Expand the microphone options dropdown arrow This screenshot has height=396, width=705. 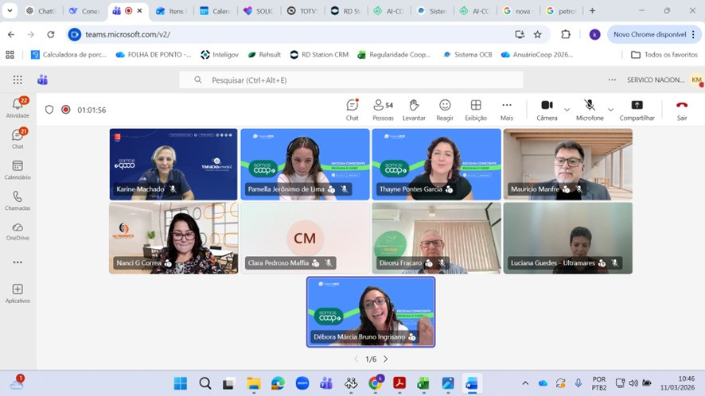coord(610,109)
